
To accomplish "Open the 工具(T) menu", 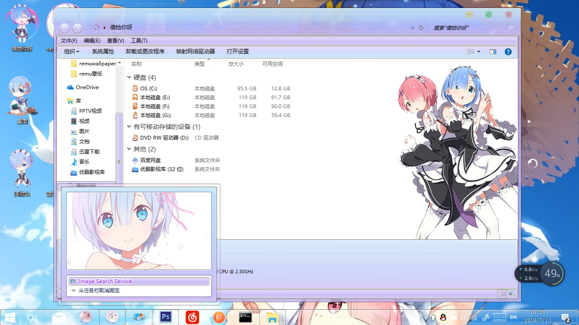I will 140,40.
